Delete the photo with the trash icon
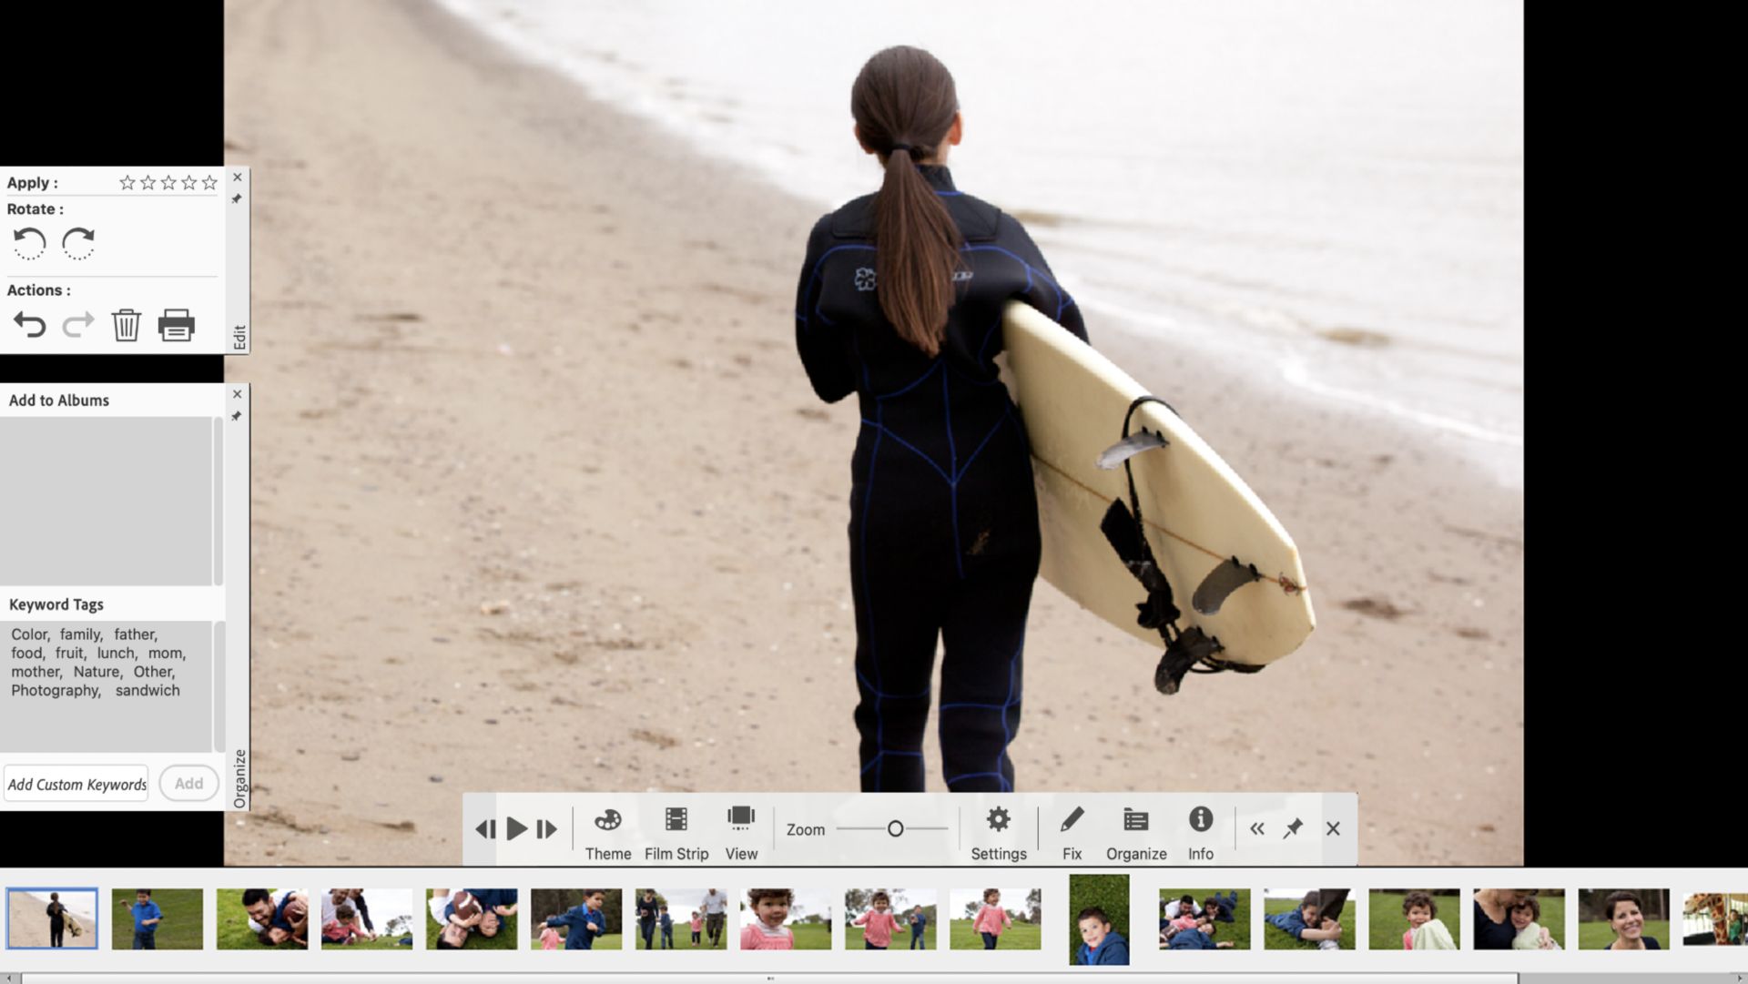Viewport: 1748px width, 984px height. [126, 325]
